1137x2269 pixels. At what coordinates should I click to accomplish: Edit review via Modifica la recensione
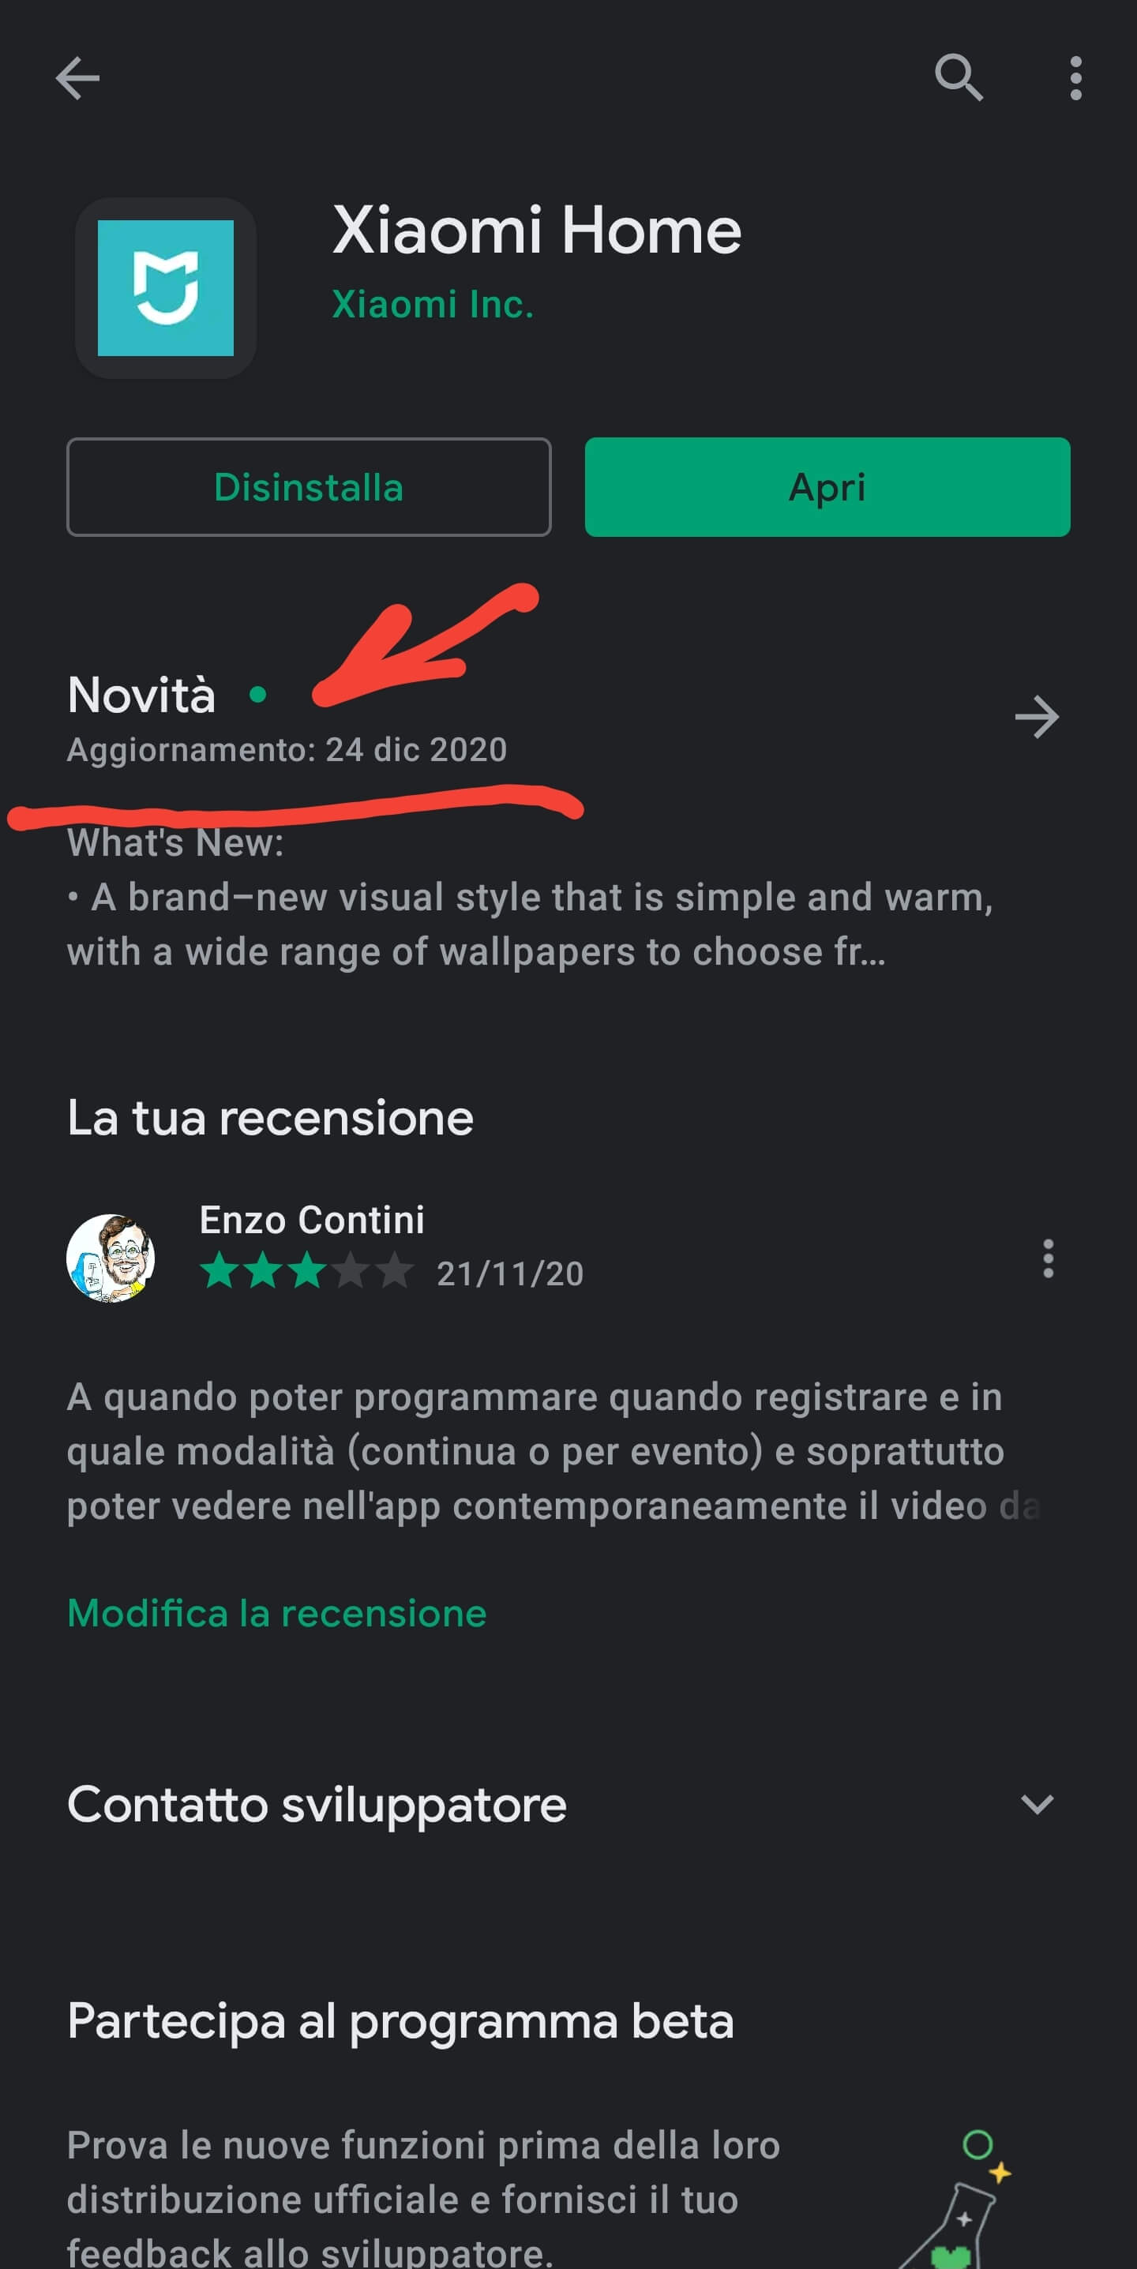[x=276, y=1614]
